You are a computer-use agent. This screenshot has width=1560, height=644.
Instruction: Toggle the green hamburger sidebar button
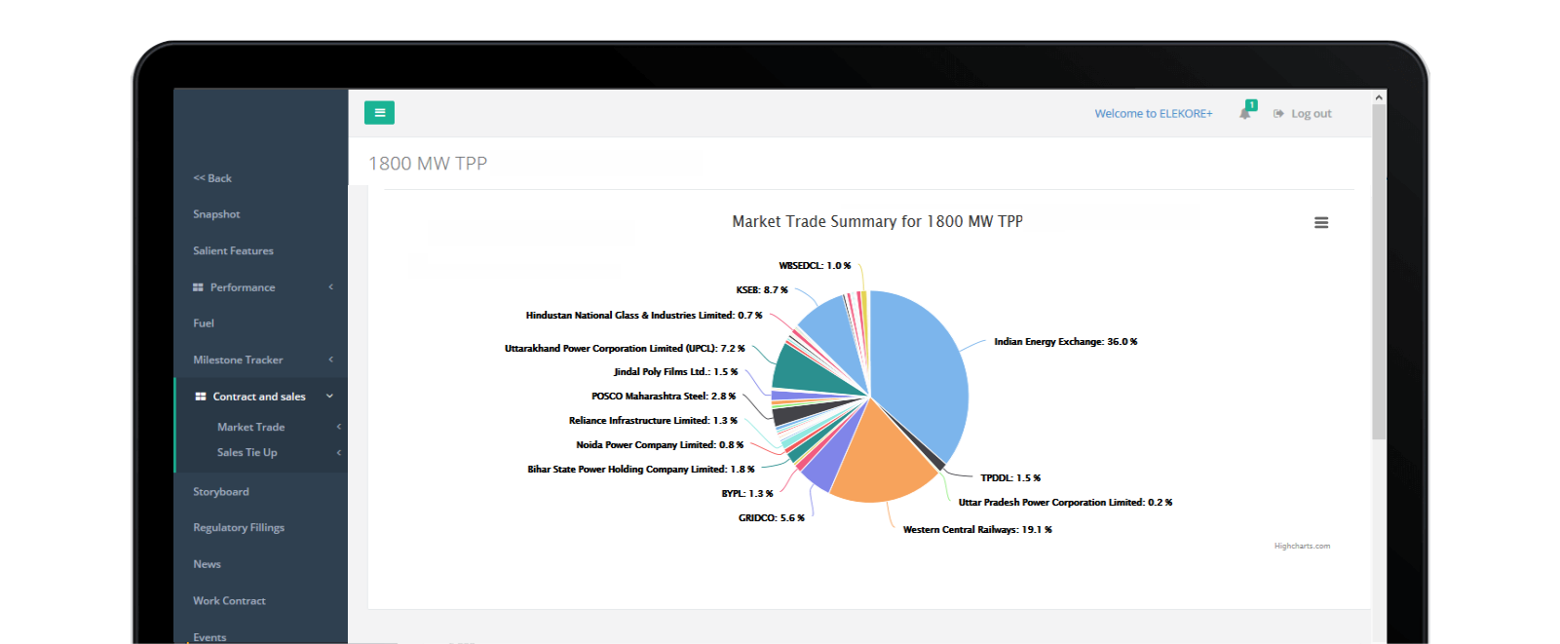pos(379,113)
